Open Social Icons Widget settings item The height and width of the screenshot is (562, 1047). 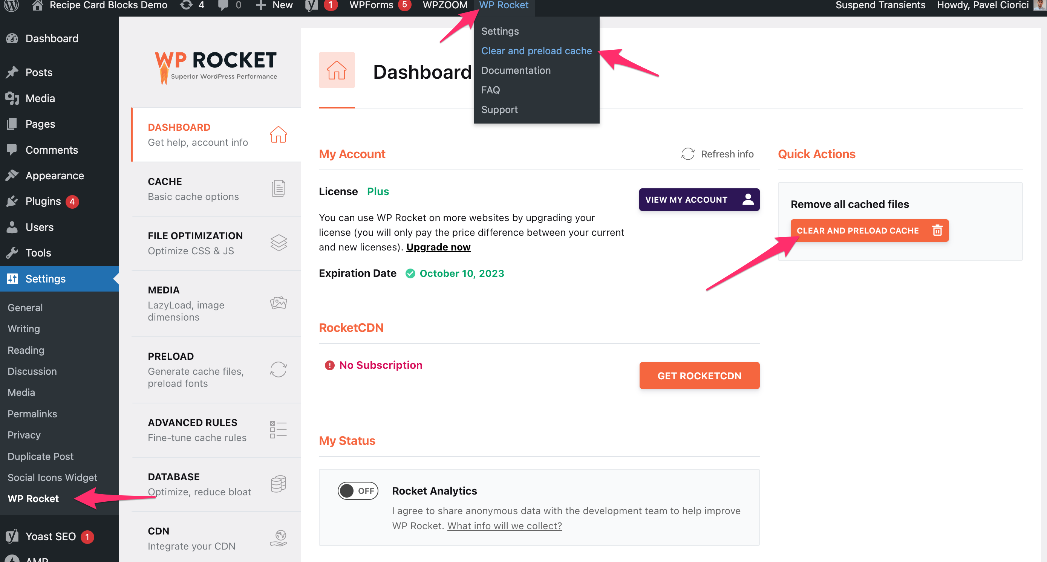tap(52, 477)
